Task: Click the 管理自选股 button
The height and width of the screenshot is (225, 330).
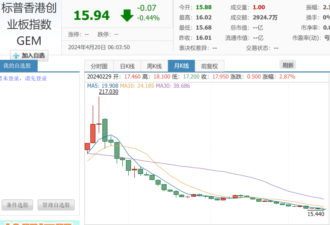Action: click(56, 205)
